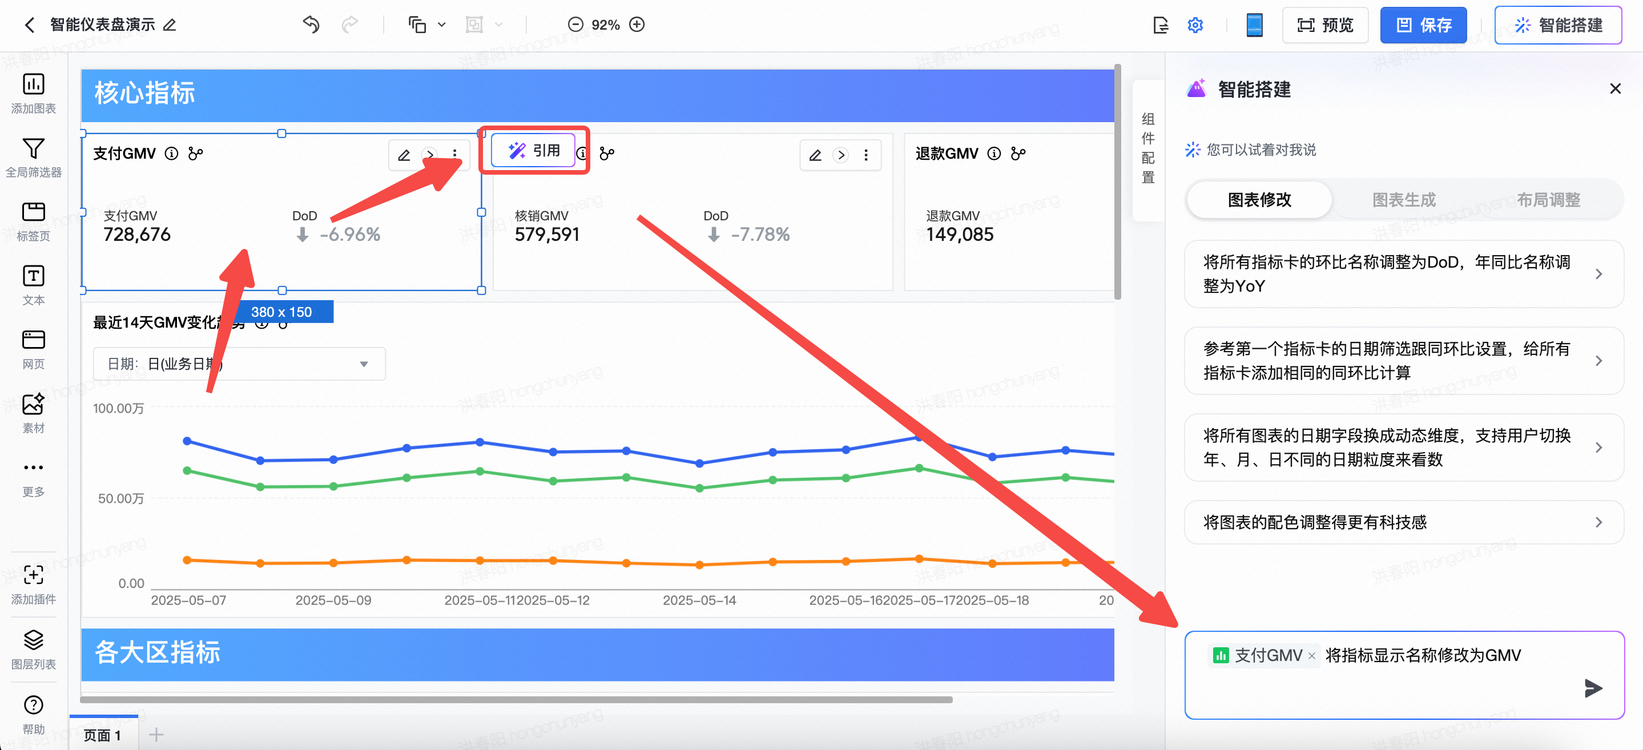Switch to mobile device layout view

(1254, 25)
